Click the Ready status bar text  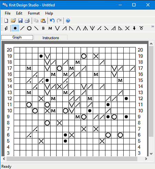[7, 166]
